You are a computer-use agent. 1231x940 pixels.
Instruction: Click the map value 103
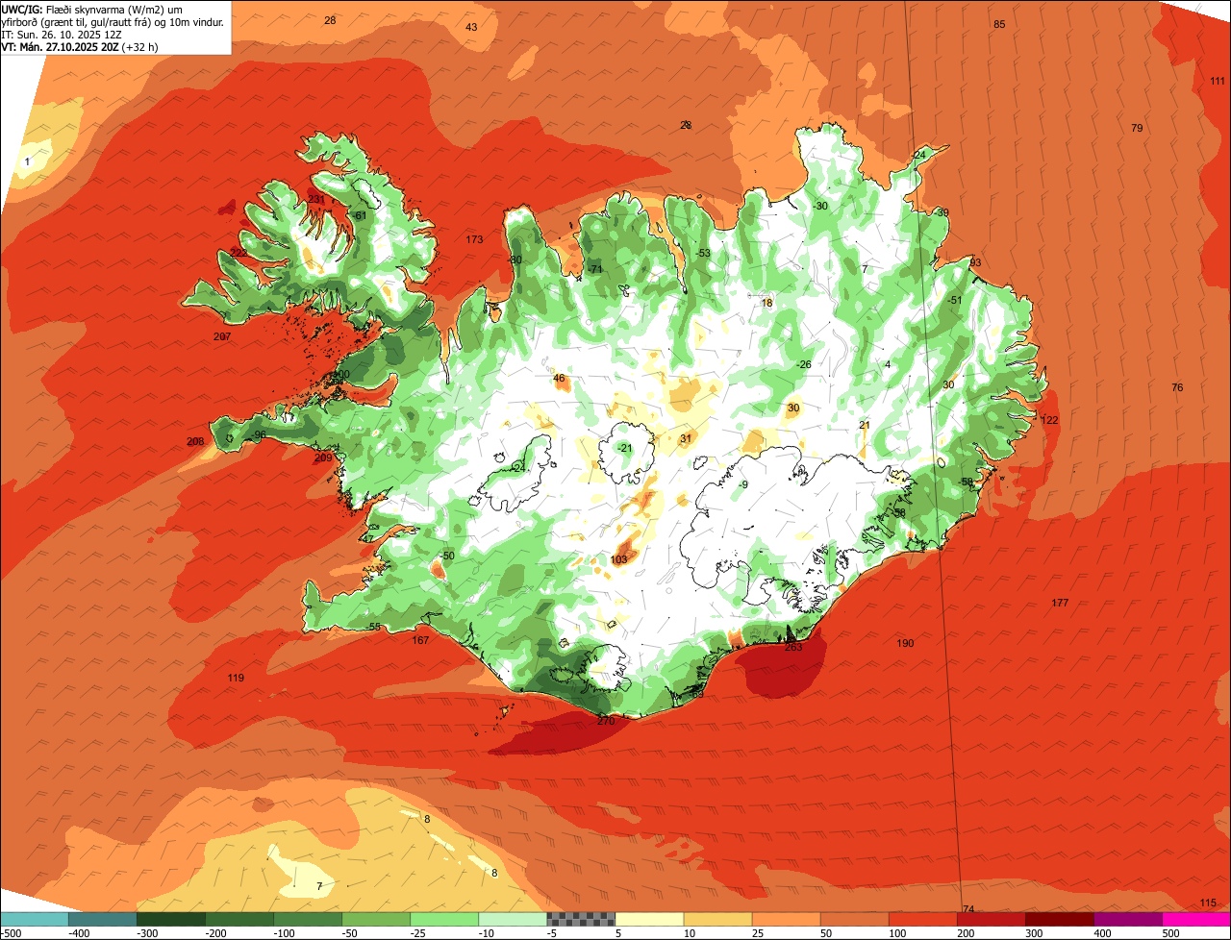point(619,559)
